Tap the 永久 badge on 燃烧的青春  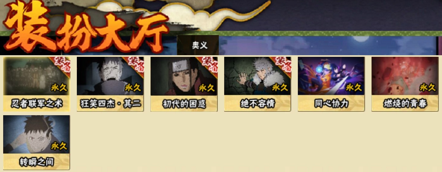coord(428,88)
